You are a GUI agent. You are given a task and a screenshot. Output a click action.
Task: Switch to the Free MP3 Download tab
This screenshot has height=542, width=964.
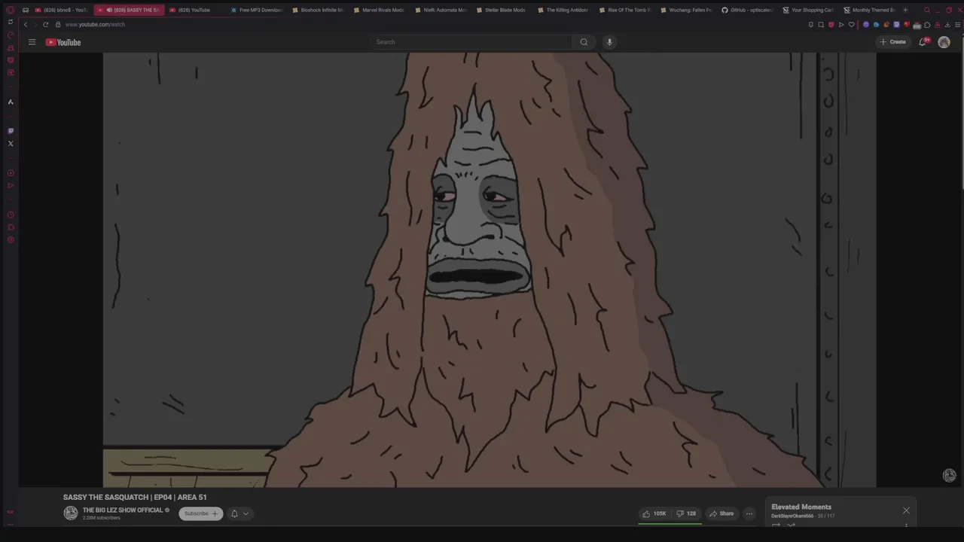click(x=256, y=10)
